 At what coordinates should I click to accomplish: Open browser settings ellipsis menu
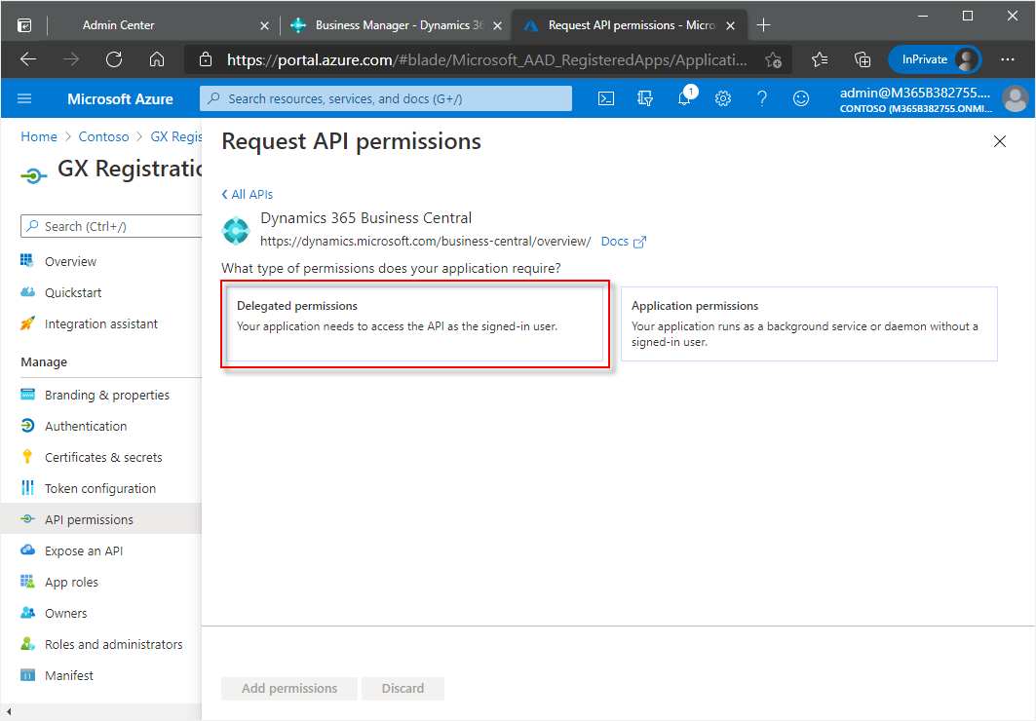point(1008,59)
